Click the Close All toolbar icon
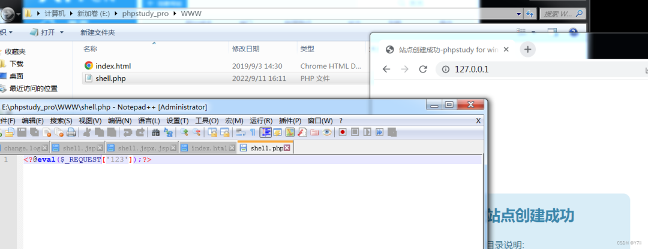 (59, 132)
